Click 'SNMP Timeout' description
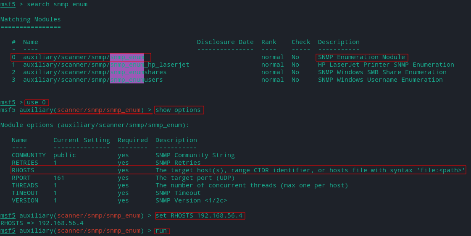The height and width of the screenshot is (236, 471). pyautogui.click(x=178, y=193)
